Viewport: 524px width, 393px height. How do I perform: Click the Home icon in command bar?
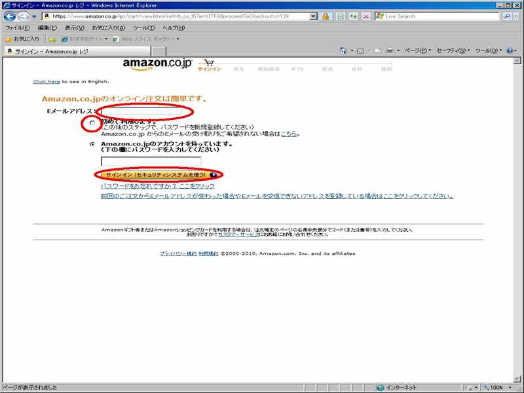[x=343, y=51]
